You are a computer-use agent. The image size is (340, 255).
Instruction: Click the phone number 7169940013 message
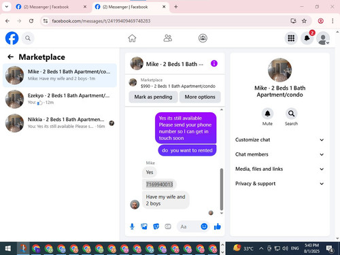tap(159, 184)
